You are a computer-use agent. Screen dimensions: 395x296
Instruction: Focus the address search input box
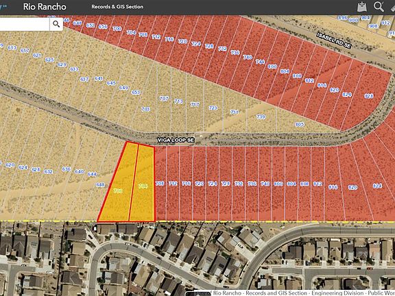click(x=25, y=24)
